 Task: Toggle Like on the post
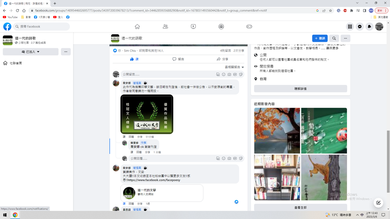[134, 59]
